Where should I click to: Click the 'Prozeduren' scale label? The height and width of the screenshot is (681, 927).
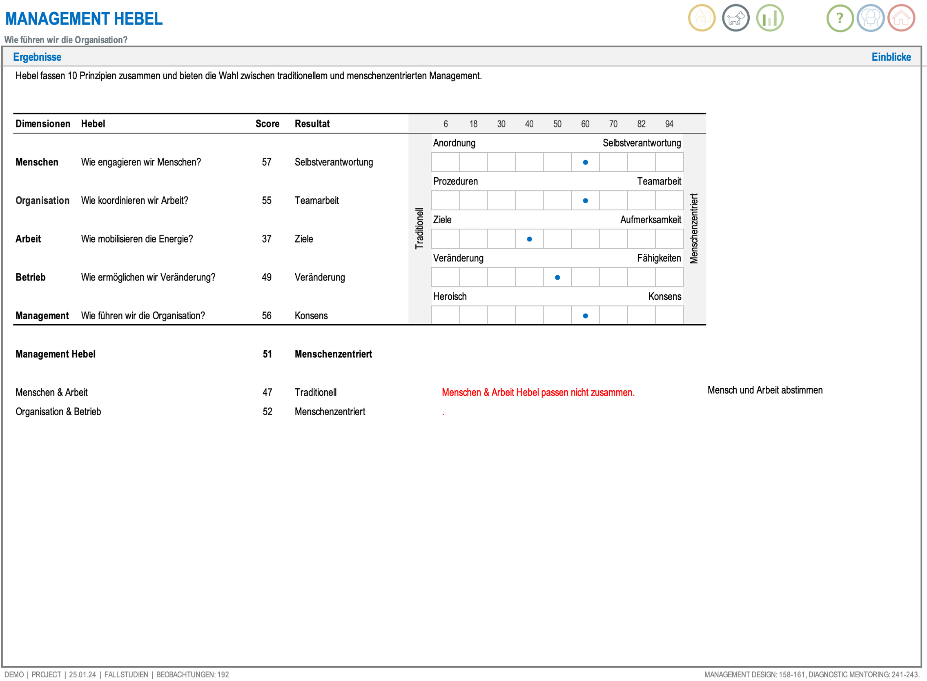tap(455, 181)
